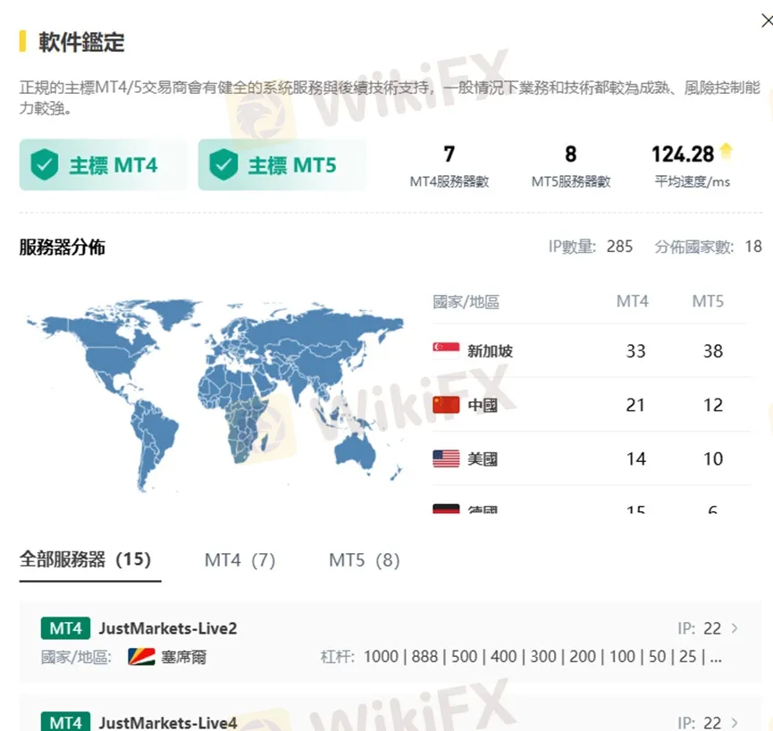
Task: Open the JustMarkets-Live4 server entry
Action: click(391, 713)
